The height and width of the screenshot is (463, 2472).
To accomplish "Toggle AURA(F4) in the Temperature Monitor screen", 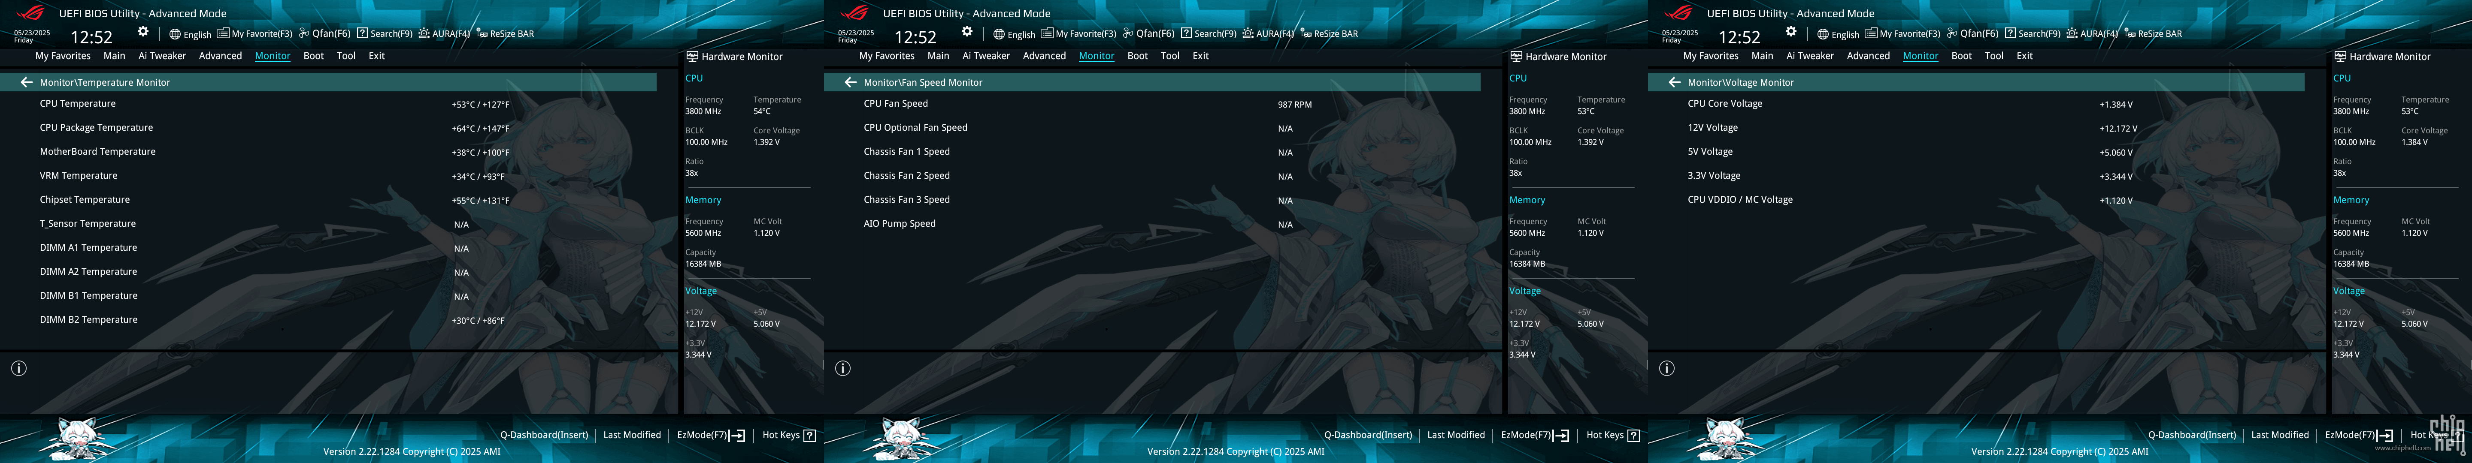I will pyautogui.click(x=444, y=33).
